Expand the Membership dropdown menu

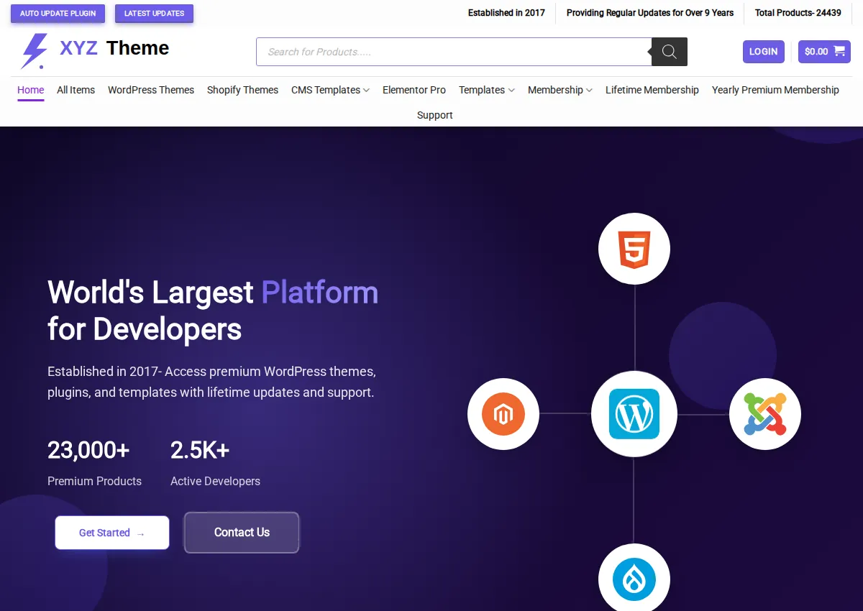click(560, 90)
